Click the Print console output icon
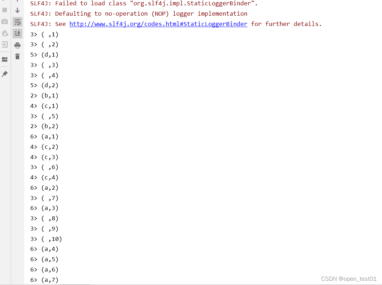382x285 pixels. click(17, 45)
